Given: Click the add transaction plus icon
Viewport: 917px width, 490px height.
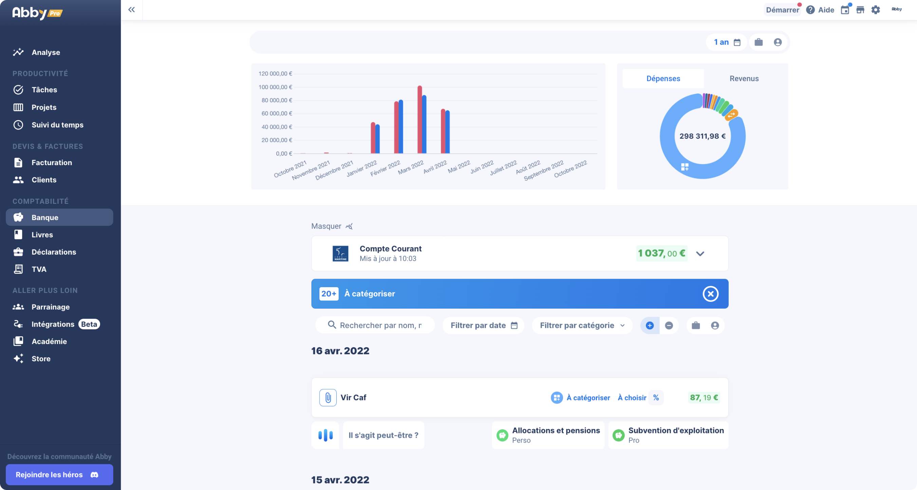Looking at the screenshot, I should 650,325.
